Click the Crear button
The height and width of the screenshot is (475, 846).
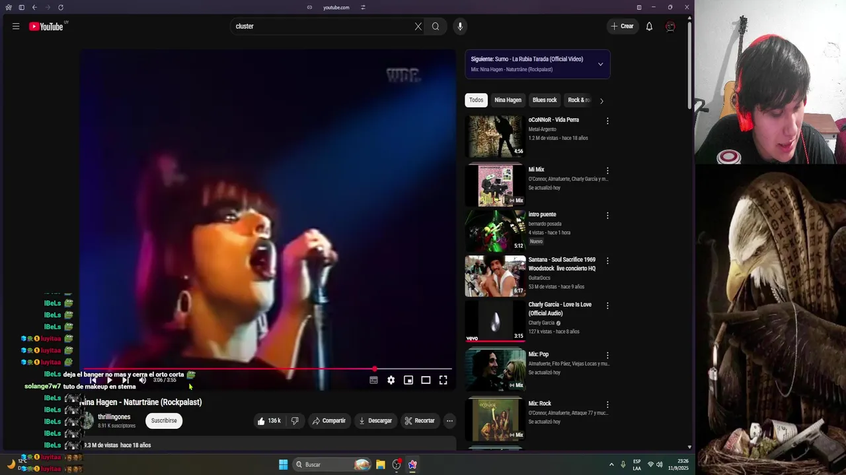622,26
